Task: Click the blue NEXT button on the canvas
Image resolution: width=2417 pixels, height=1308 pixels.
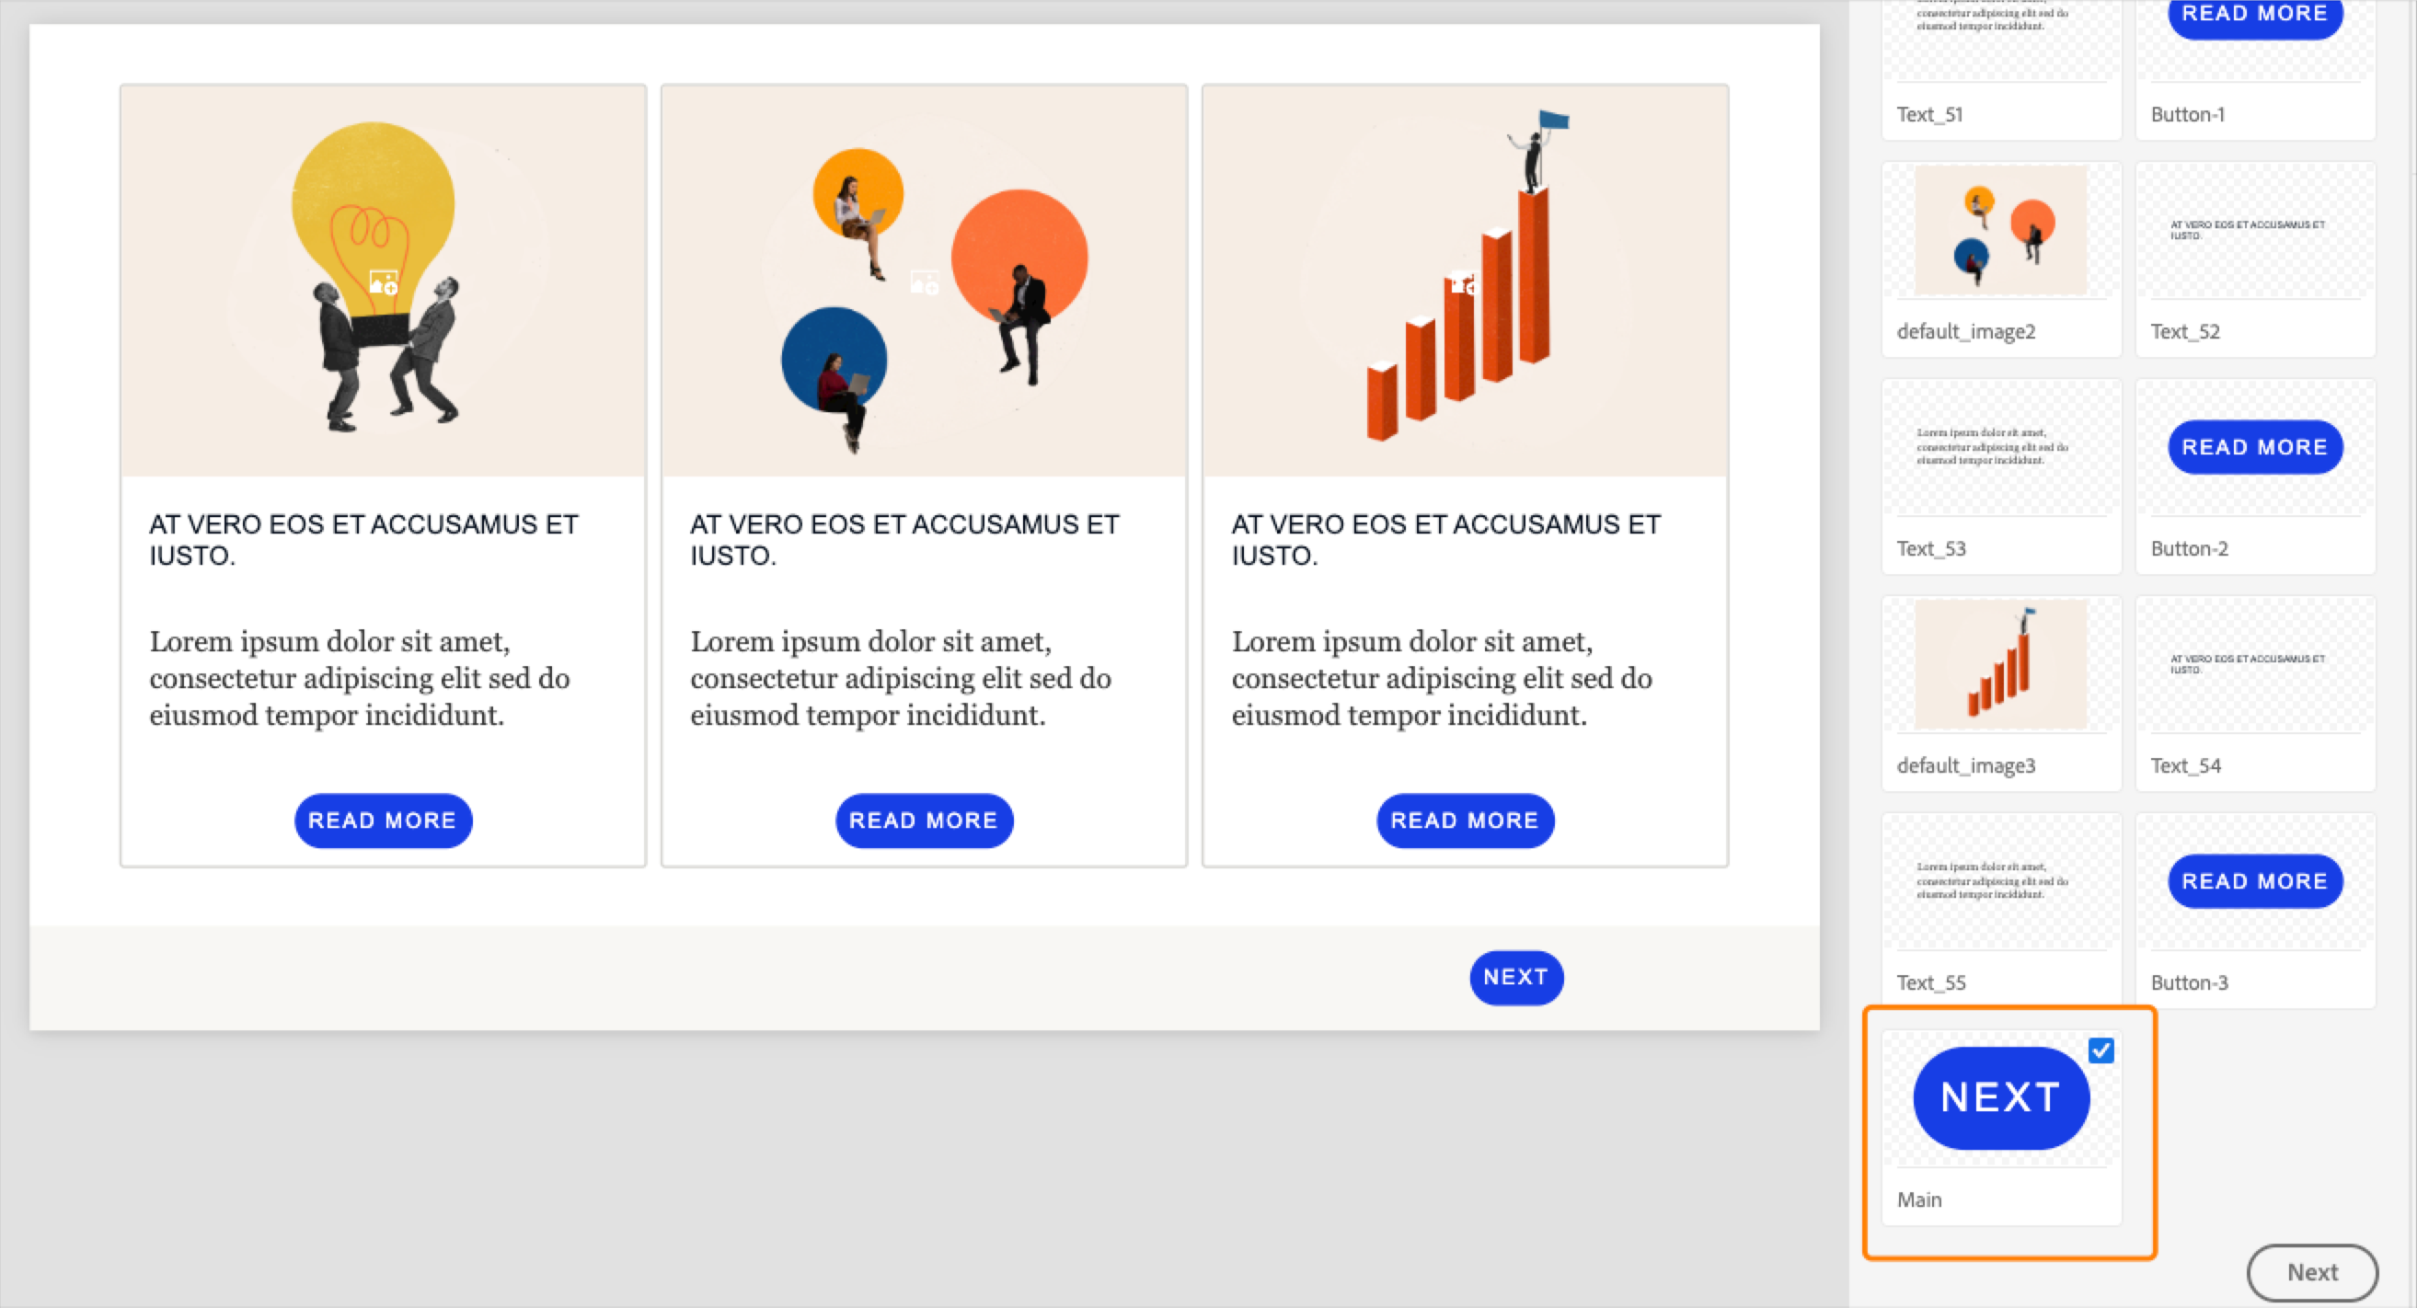Action: click(1515, 977)
